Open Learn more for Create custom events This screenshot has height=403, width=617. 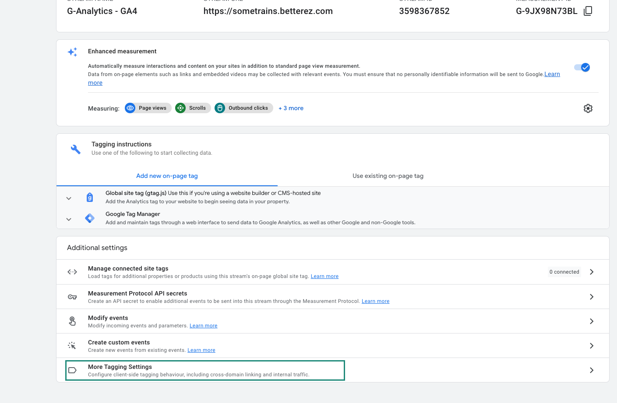pyautogui.click(x=201, y=350)
